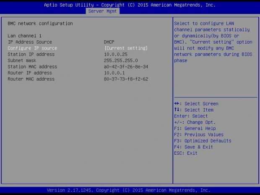Image resolution: width=260 pixels, height=195 pixels.
Task: Click the Lan channel 1 label
Action: point(24,36)
